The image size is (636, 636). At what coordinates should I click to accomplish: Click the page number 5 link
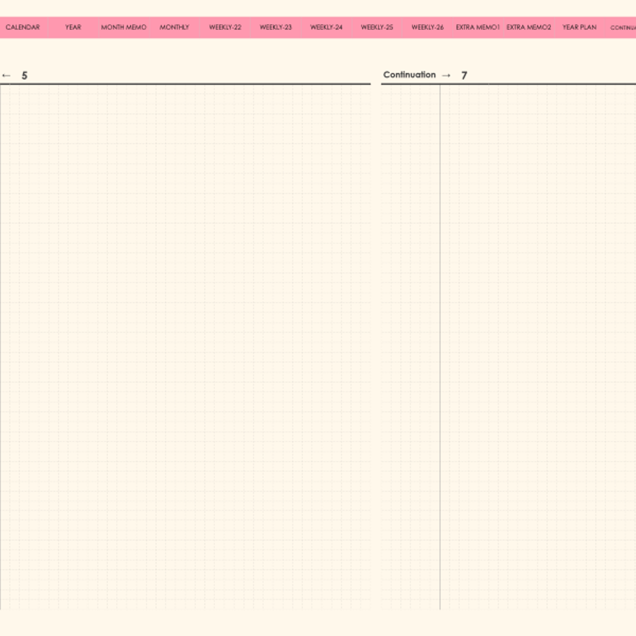pos(24,75)
